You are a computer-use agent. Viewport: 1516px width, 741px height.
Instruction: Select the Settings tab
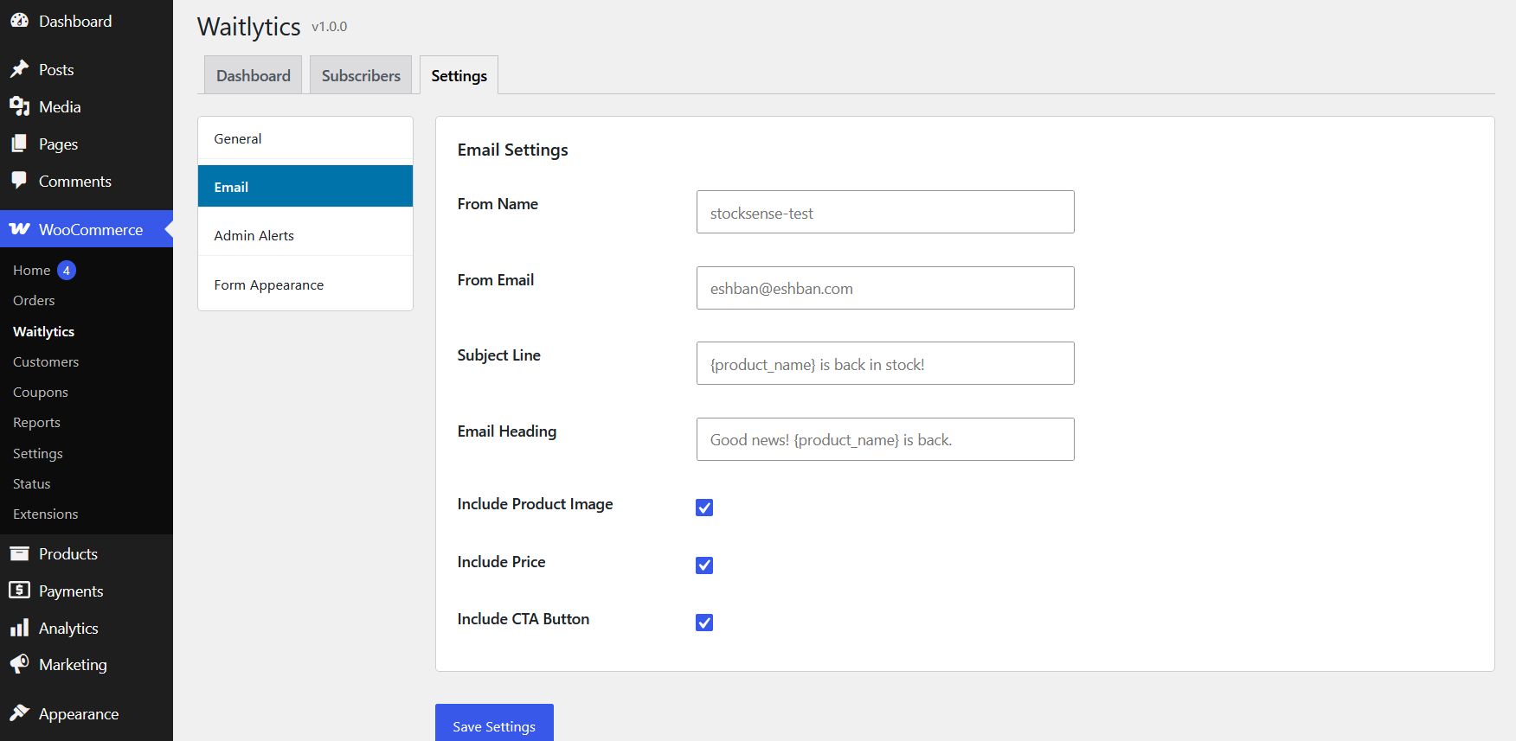(459, 75)
